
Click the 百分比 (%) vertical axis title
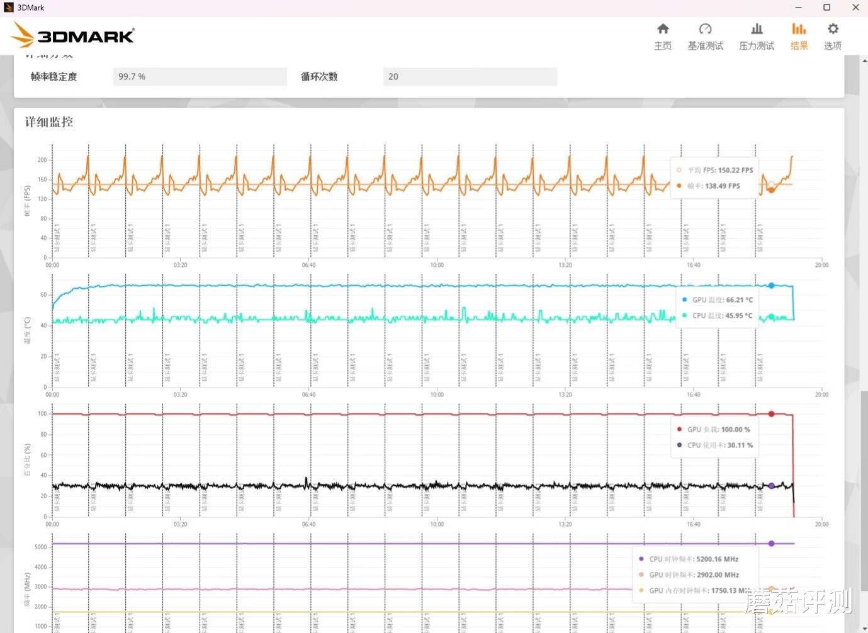(27, 459)
